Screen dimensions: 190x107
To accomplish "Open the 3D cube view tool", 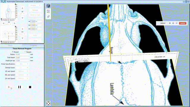I will tap(48, 6).
